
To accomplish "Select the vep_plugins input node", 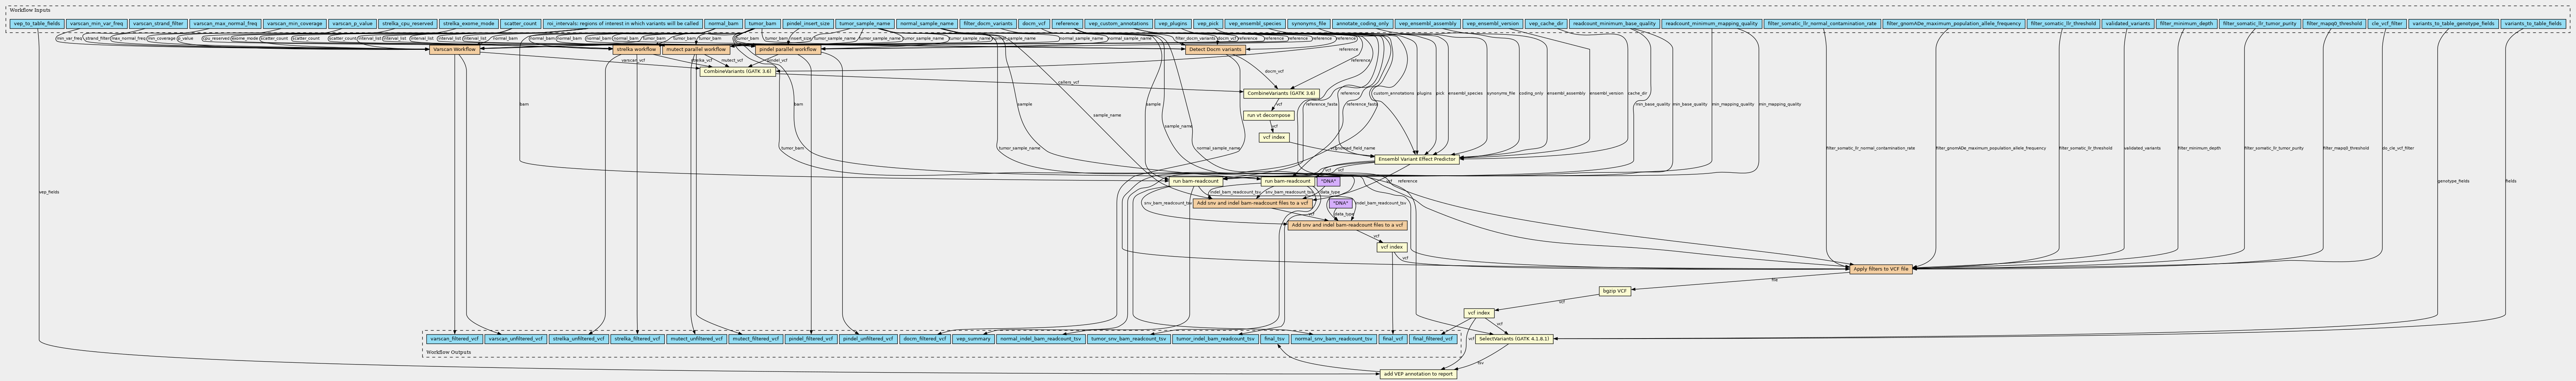I will pyautogui.click(x=1173, y=23).
